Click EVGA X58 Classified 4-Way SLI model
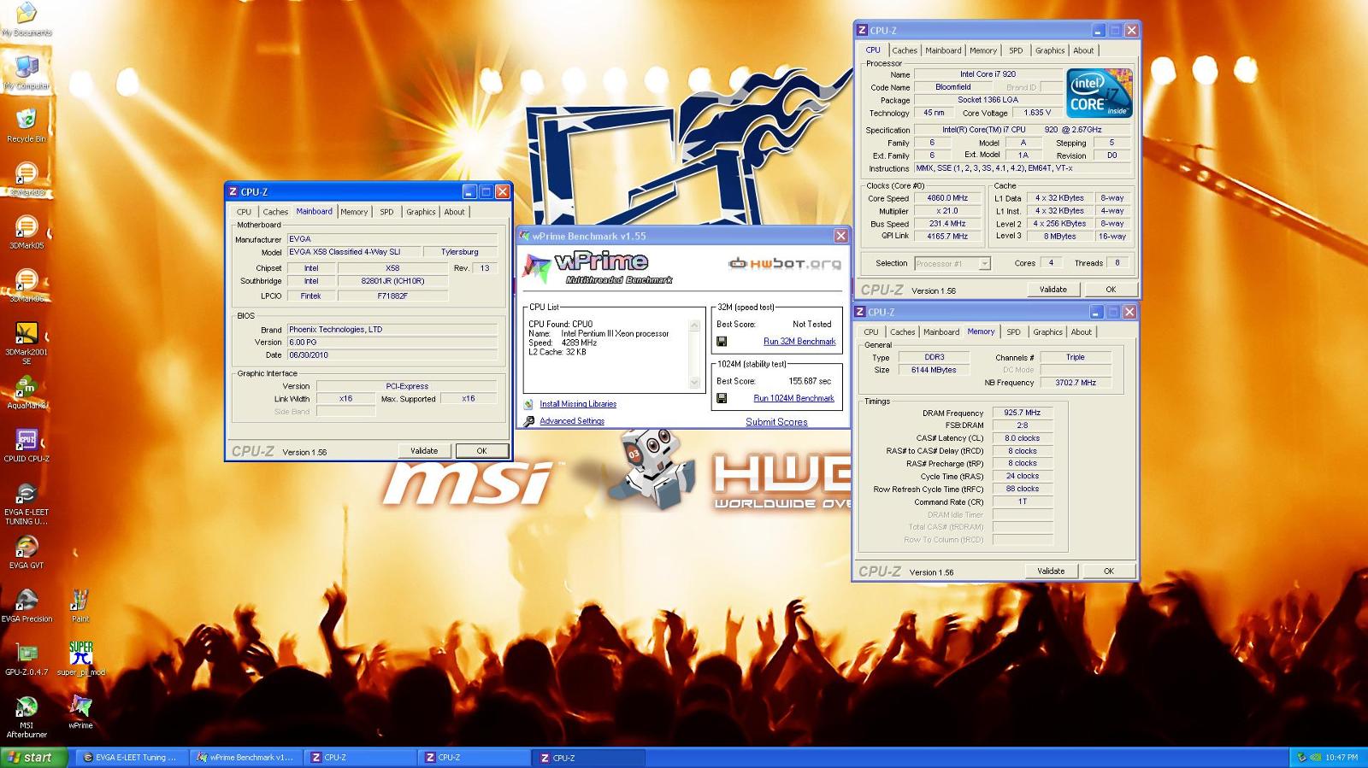The height and width of the screenshot is (768, 1368). pos(353,252)
